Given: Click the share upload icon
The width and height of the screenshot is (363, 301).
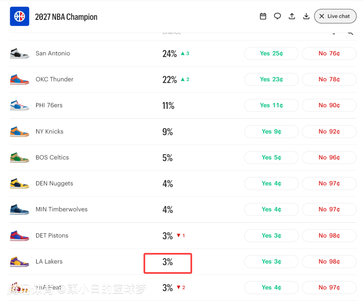Looking at the screenshot, I should pyautogui.click(x=292, y=16).
